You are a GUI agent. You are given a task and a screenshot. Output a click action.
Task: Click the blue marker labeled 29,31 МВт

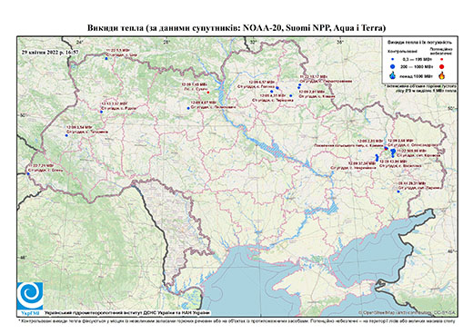pyautogui.click(x=398, y=192)
